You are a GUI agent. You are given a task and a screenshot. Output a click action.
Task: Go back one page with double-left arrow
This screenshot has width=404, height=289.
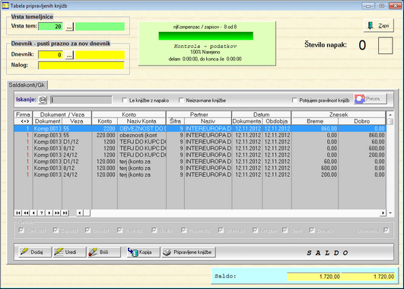tap(26, 213)
